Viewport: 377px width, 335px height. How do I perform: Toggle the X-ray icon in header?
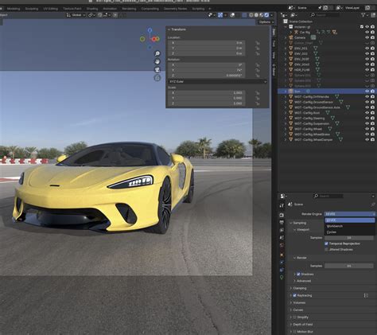[244, 15]
